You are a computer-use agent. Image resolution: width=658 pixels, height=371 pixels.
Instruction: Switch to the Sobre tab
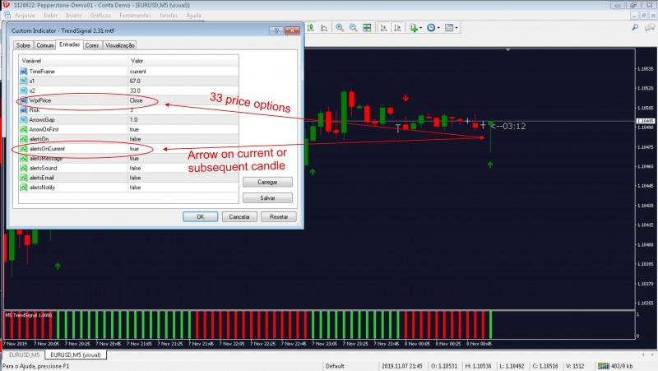click(x=23, y=45)
